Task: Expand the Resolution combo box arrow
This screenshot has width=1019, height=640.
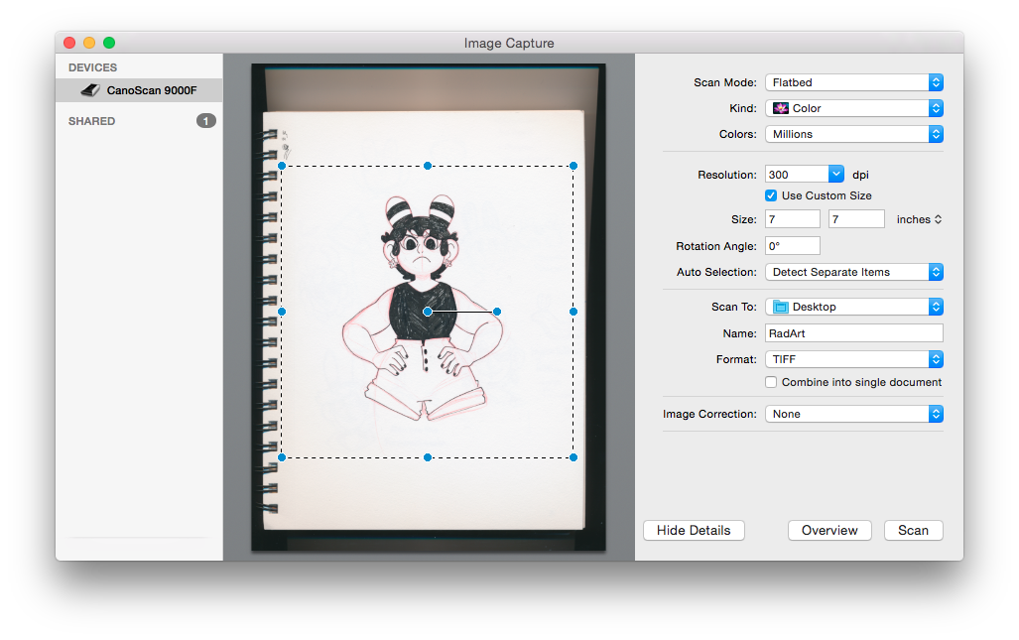Action: (836, 174)
